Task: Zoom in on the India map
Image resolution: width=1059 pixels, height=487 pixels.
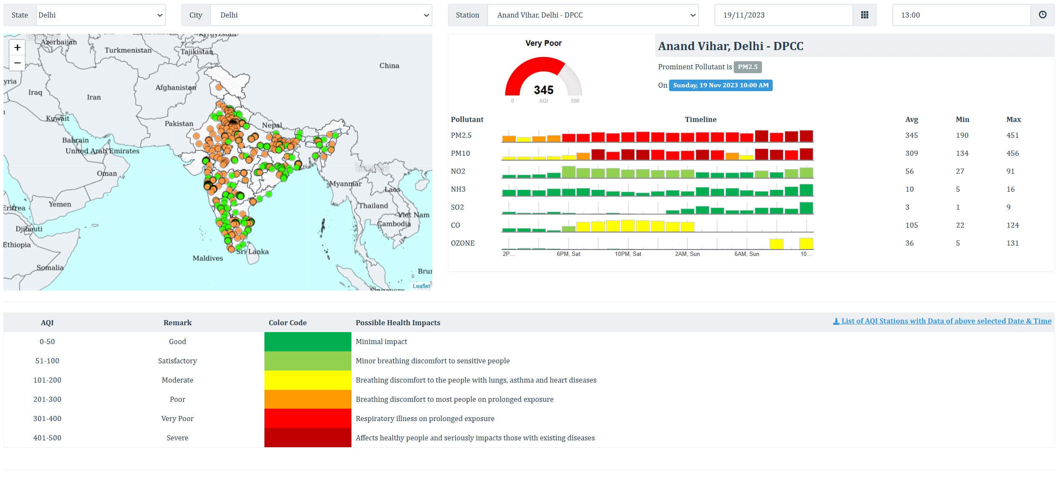Action: point(17,48)
